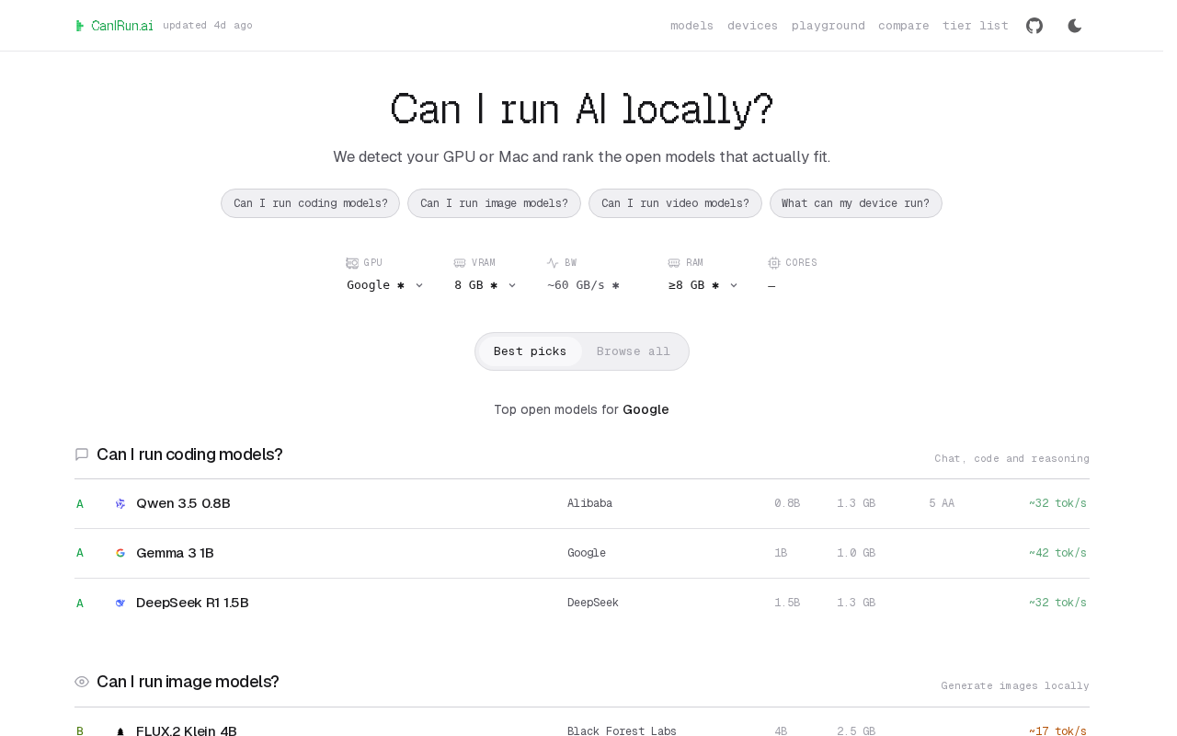Image resolution: width=1177 pixels, height=736 pixels.
Task: Click the ~42 tok/s speed value
Action: [1057, 553]
